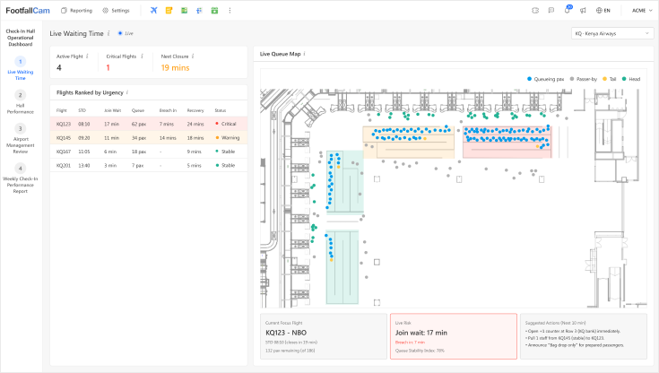Viewport: 659px width, 373px height.
Task: Toggle the Live indicator radio dot
Action: click(x=120, y=33)
